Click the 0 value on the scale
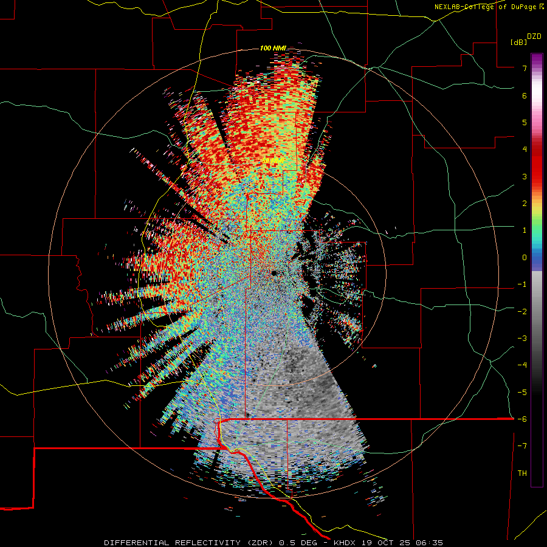The height and width of the screenshot is (547, 547). coord(525,258)
